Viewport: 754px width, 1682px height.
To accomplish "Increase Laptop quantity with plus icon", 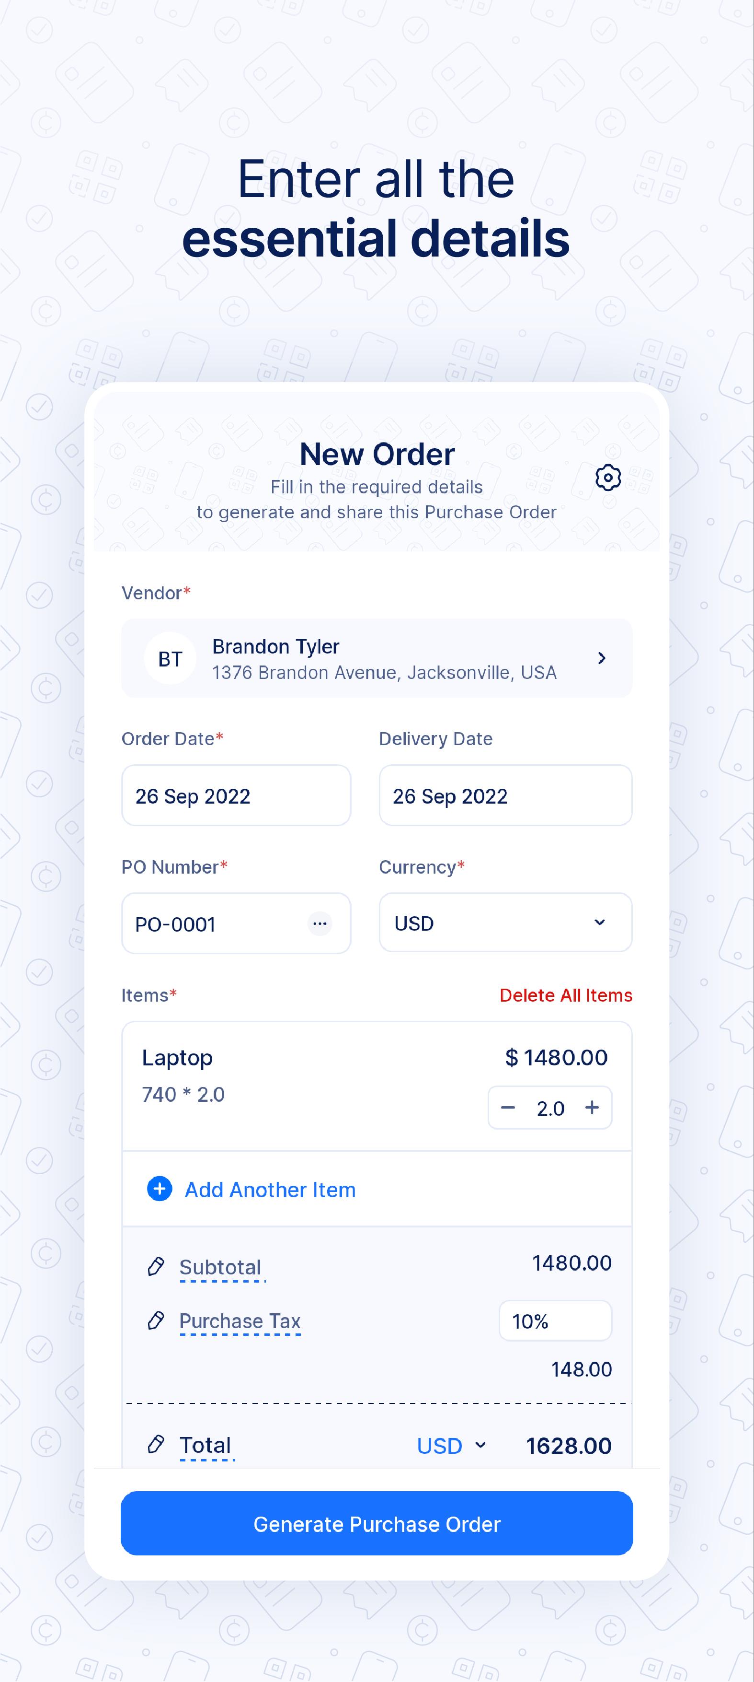I will 592,1108.
